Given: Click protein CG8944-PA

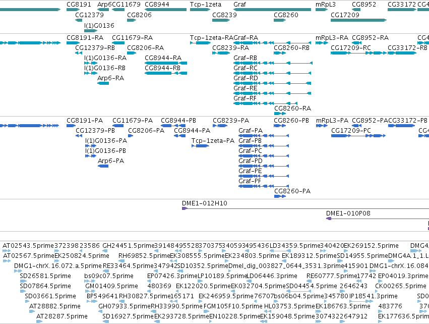Looking at the screenshot, I should pyautogui.click(x=180, y=136).
